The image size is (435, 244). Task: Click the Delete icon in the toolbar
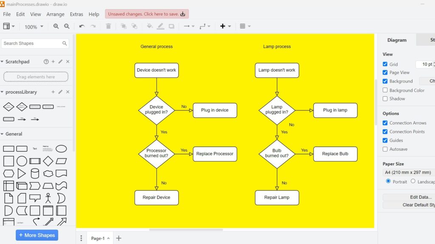pos(108,26)
